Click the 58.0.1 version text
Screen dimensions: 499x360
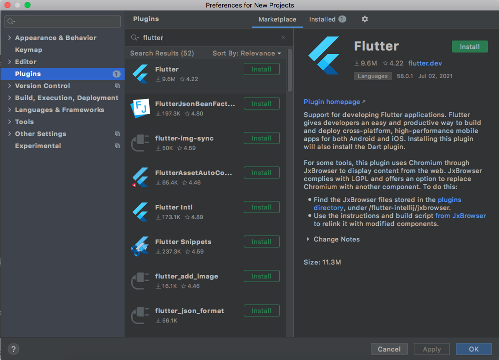coord(405,76)
